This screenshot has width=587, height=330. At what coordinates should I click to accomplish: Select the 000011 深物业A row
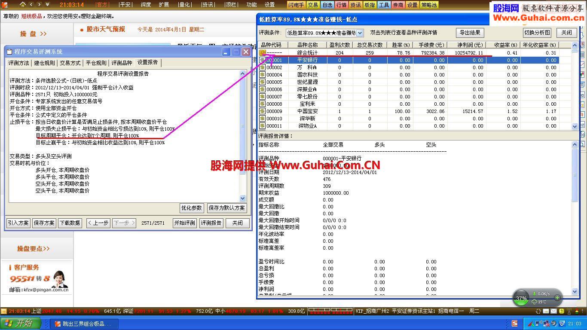coord(408,126)
